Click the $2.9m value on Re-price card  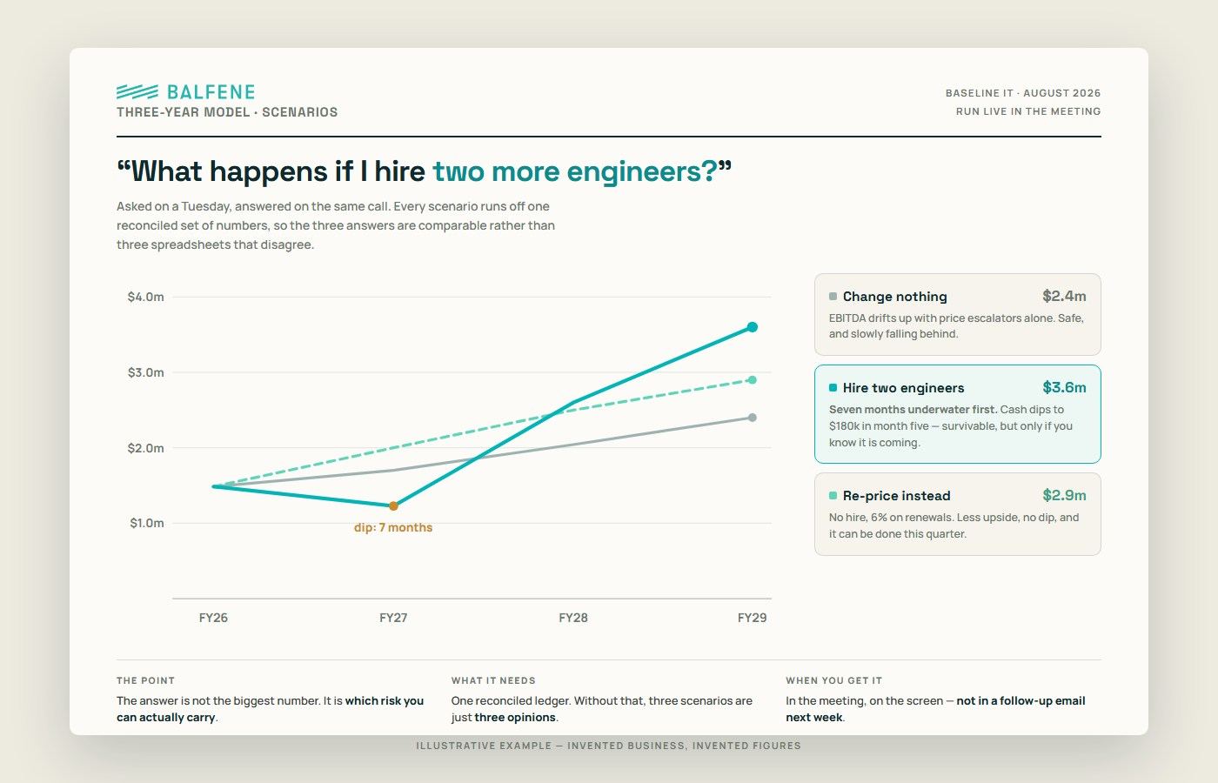coord(1064,496)
